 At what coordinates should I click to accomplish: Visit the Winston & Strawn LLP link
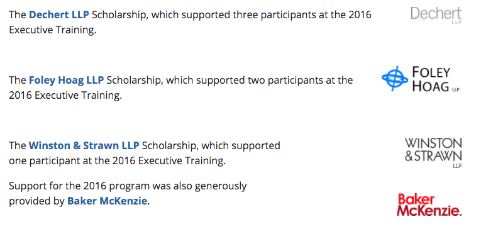[x=84, y=145]
